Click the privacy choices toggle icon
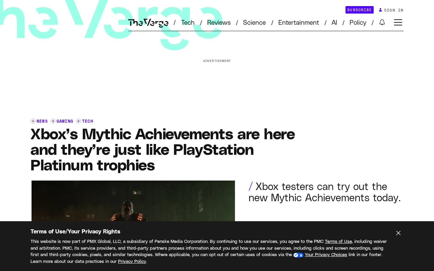 click(298, 255)
